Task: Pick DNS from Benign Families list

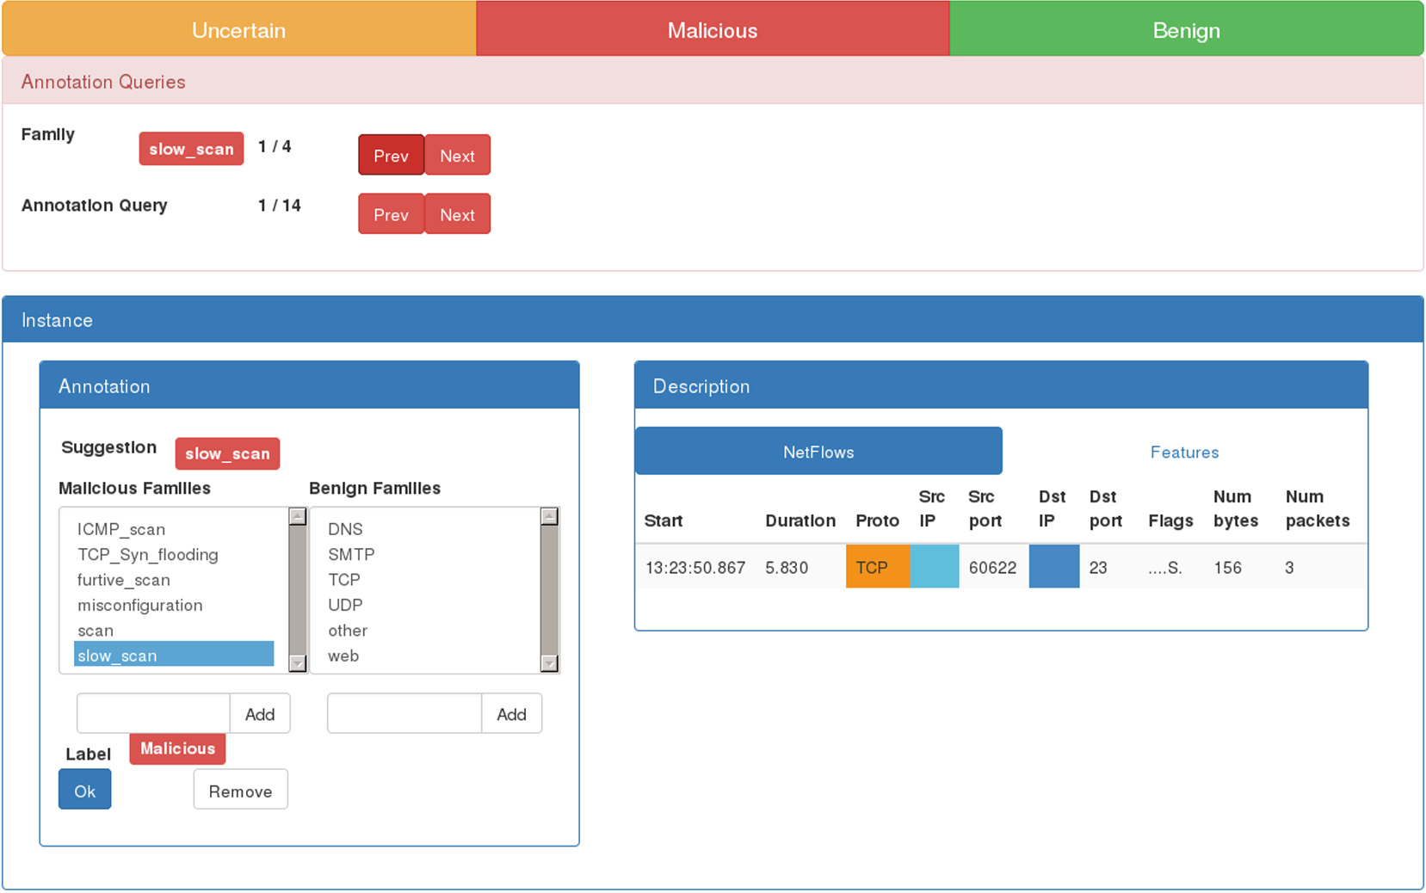Action: point(345,529)
